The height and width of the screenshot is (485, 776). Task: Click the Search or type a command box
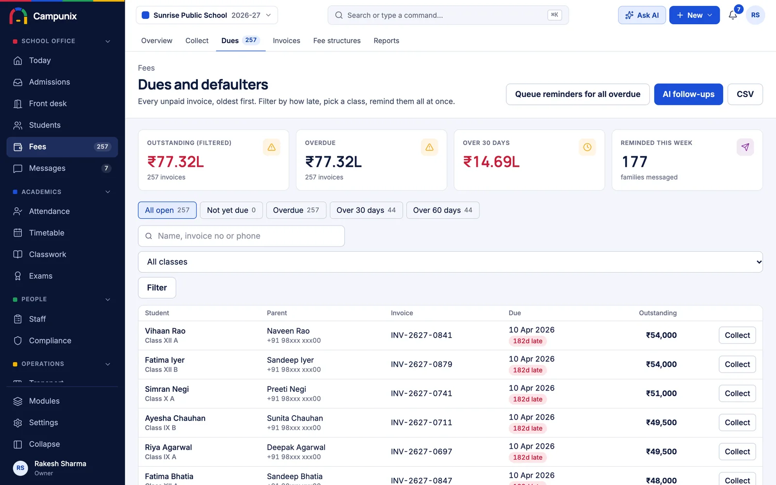pos(448,15)
